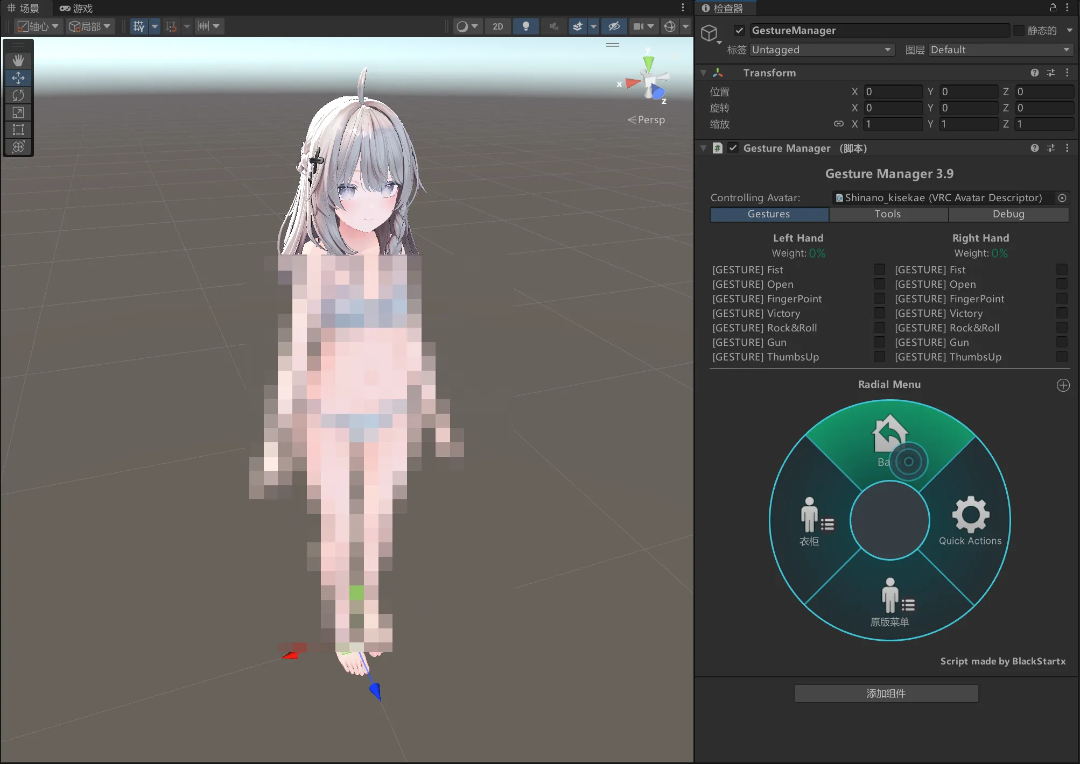Open the 图层 Default layer dropdown
Image resolution: width=1080 pixels, height=764 pixels.
click(1000, 50)
